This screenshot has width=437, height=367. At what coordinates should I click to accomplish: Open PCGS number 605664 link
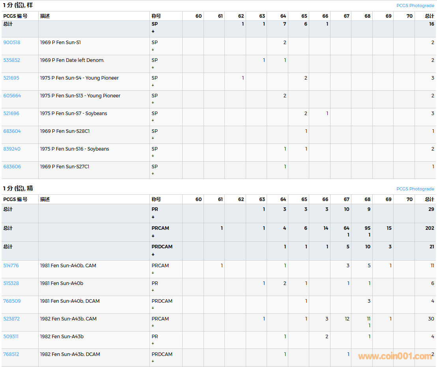coord(12,96)
